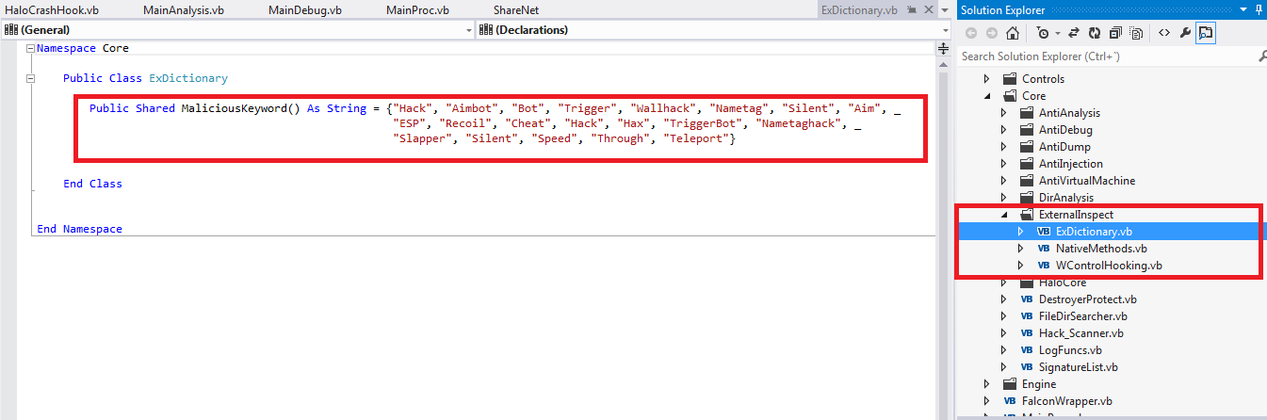Viewport: 1267px width, 420px height.
Task: Open Properties wrench icon
Action: 1186,33
